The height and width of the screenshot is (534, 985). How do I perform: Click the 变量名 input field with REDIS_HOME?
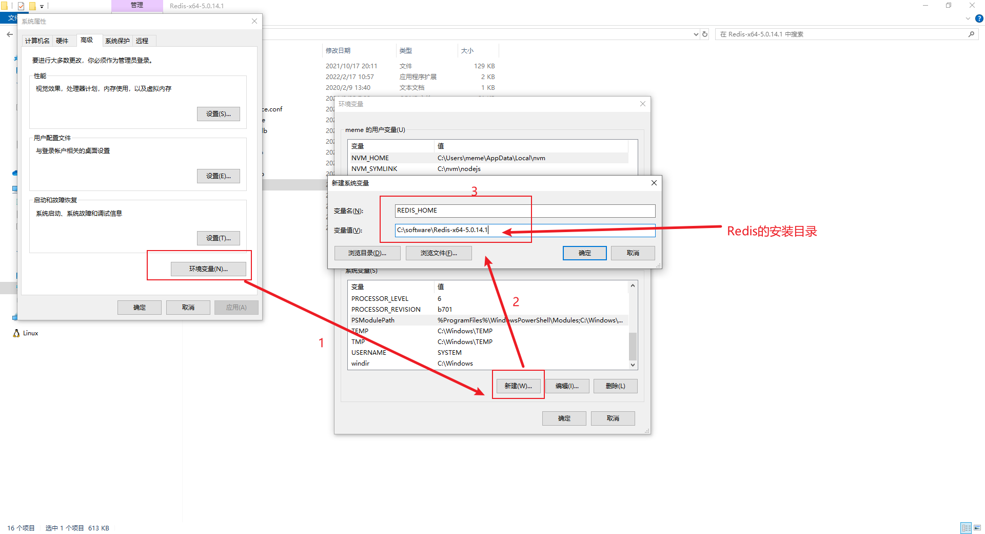tap(525, 211)
